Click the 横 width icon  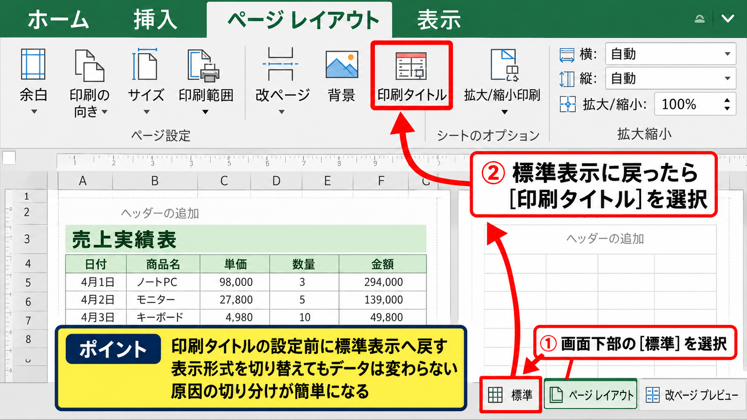(567, 55)
